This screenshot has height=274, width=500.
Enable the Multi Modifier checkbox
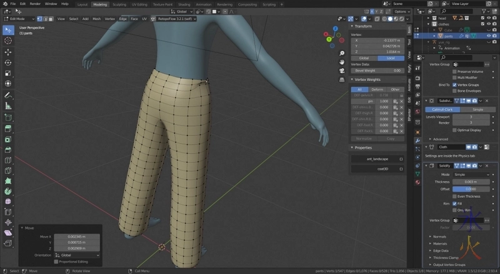[x=455, y=77]
